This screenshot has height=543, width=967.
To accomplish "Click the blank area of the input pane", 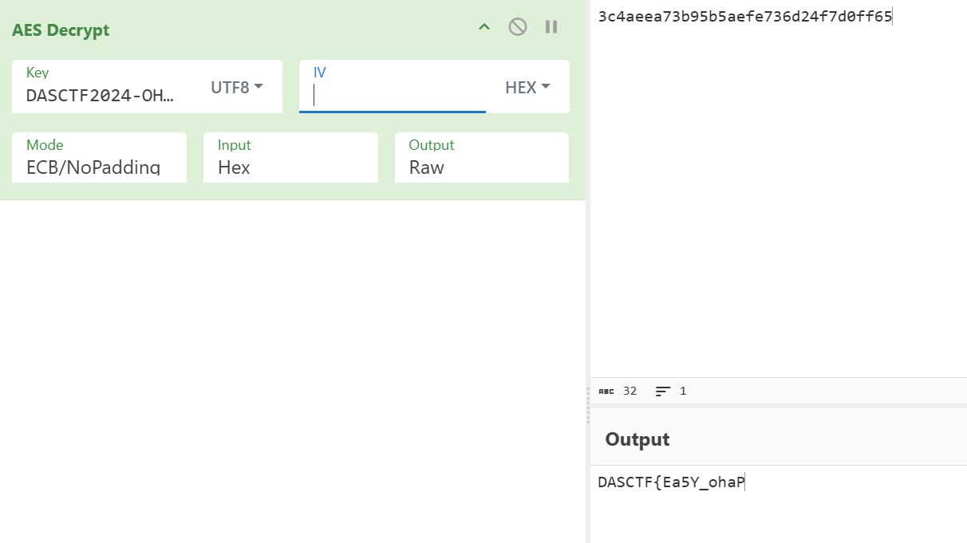I will [778, 199].
